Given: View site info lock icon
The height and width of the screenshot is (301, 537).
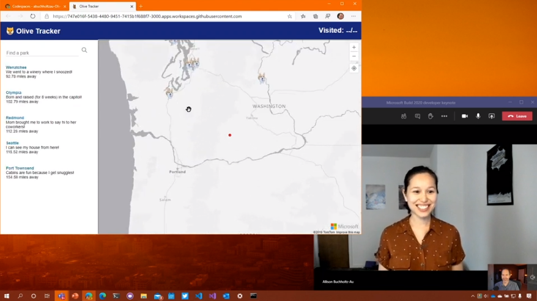Looking at the screenshot, I should pyautogui.click(x=46, y=16).
